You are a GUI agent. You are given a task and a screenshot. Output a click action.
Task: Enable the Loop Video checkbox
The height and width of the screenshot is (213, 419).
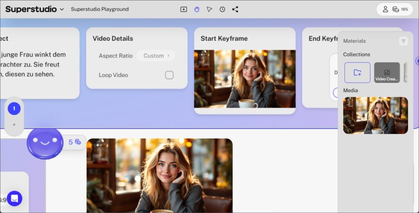coord(169,75)
